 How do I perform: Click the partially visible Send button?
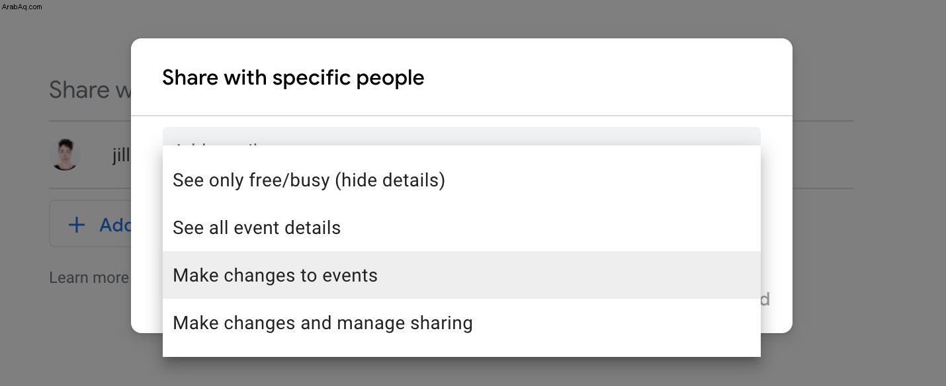click(x=765, y=299)
